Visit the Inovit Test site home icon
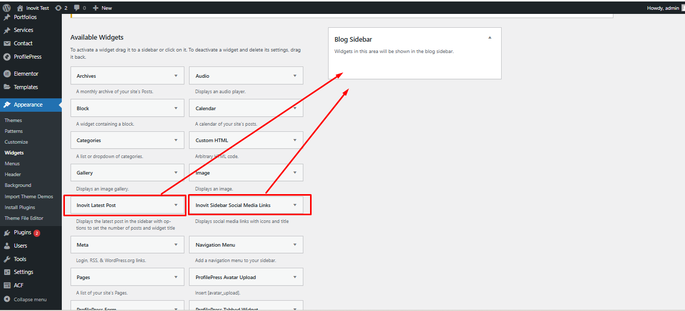Screen dimensions: 685x311 (20, 8)
